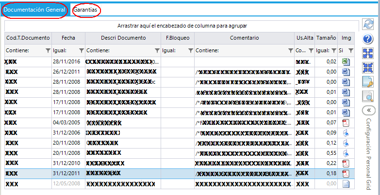The image size is (380, 195).
Task: Open the Tamaño filter dropdown
Action: pyautogui.click(x=334, y=50)
